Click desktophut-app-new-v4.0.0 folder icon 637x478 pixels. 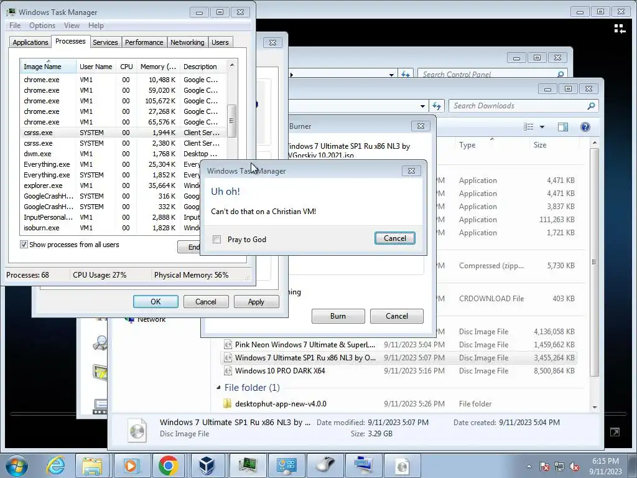click(228, 403)
